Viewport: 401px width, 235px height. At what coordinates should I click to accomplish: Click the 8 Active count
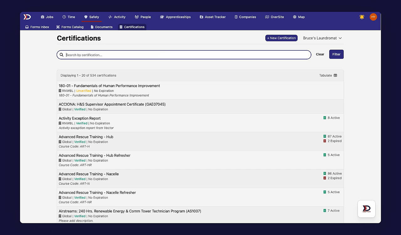coord(331,118)
